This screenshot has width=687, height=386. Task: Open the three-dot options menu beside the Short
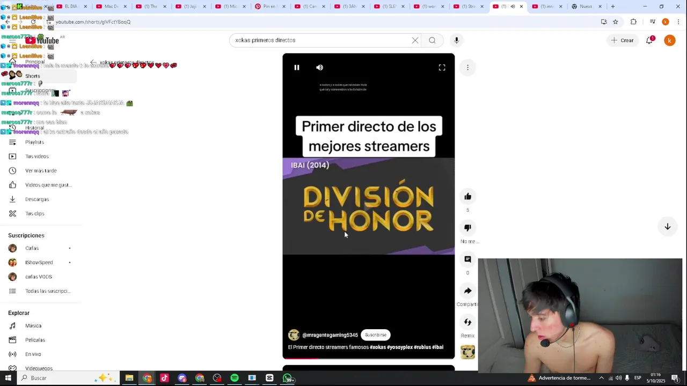pyautogui.click(x=467, y=68)
